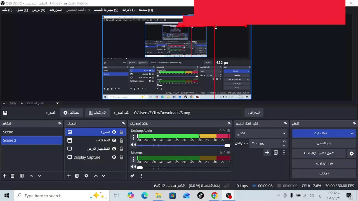Screen dimensions: 358x201
Task: Open virtual camera settings gear icon
Action: coord(352,154)
